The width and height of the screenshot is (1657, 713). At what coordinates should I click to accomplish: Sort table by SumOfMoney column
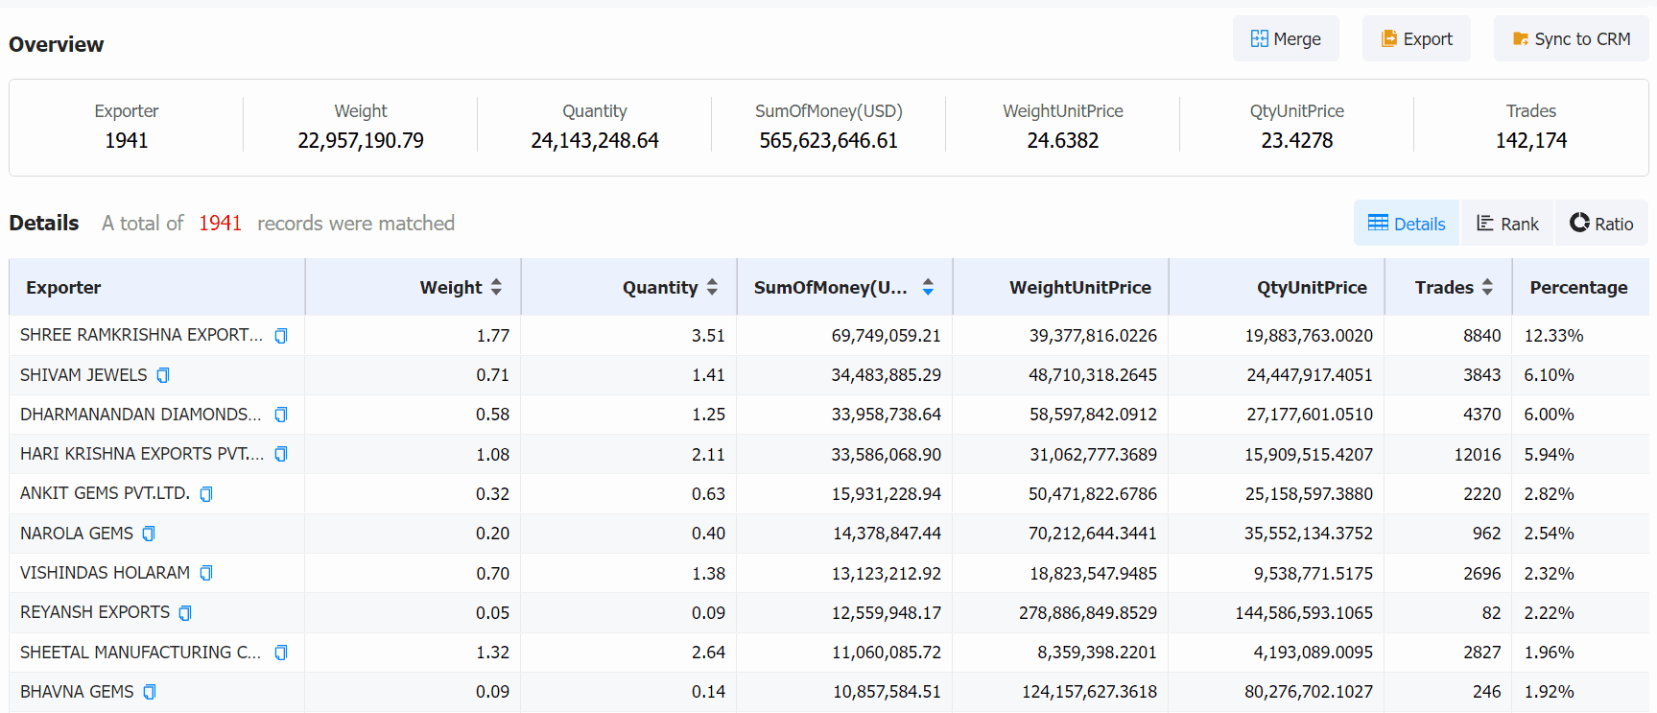[928, 287]
